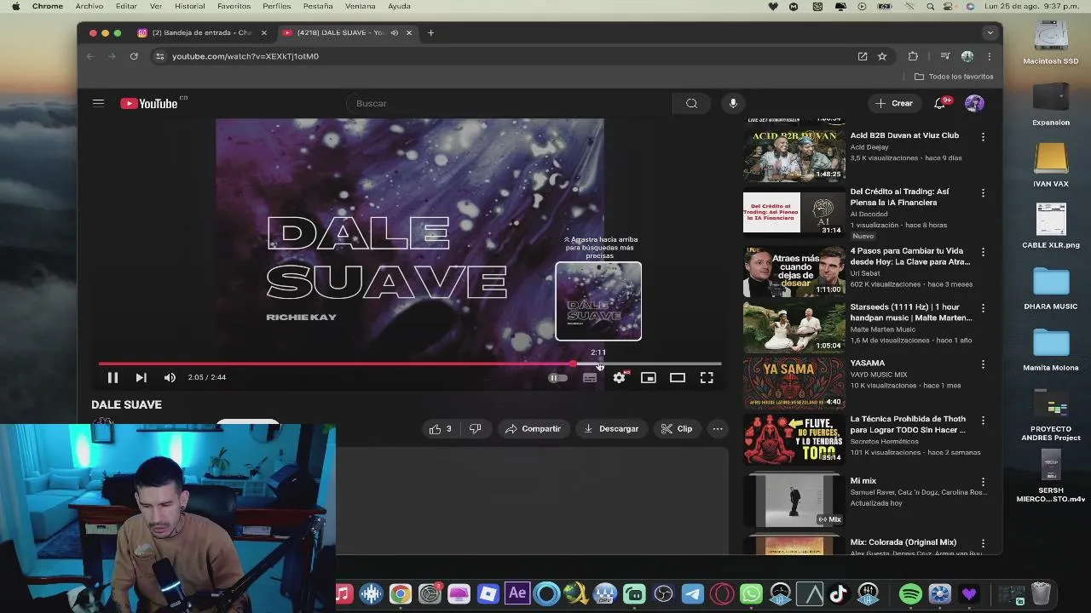Image resolution: width=1091 pixels, height=613 pixels.
Task: Open player settings gear
Action: [620, 377]
